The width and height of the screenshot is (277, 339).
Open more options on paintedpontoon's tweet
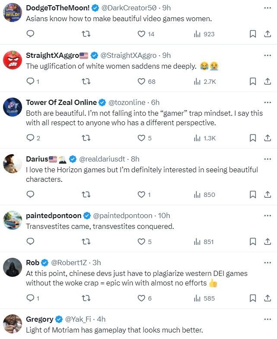pos(267,215)
